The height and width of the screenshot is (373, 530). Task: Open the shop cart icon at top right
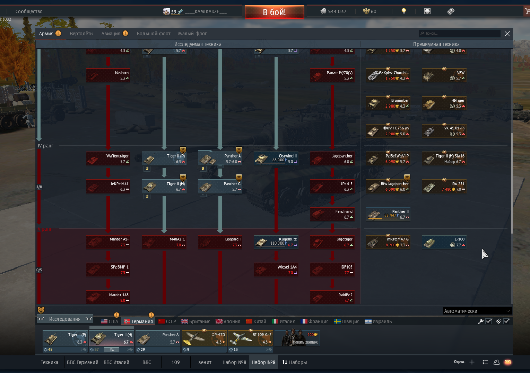(x=527, y=11)
